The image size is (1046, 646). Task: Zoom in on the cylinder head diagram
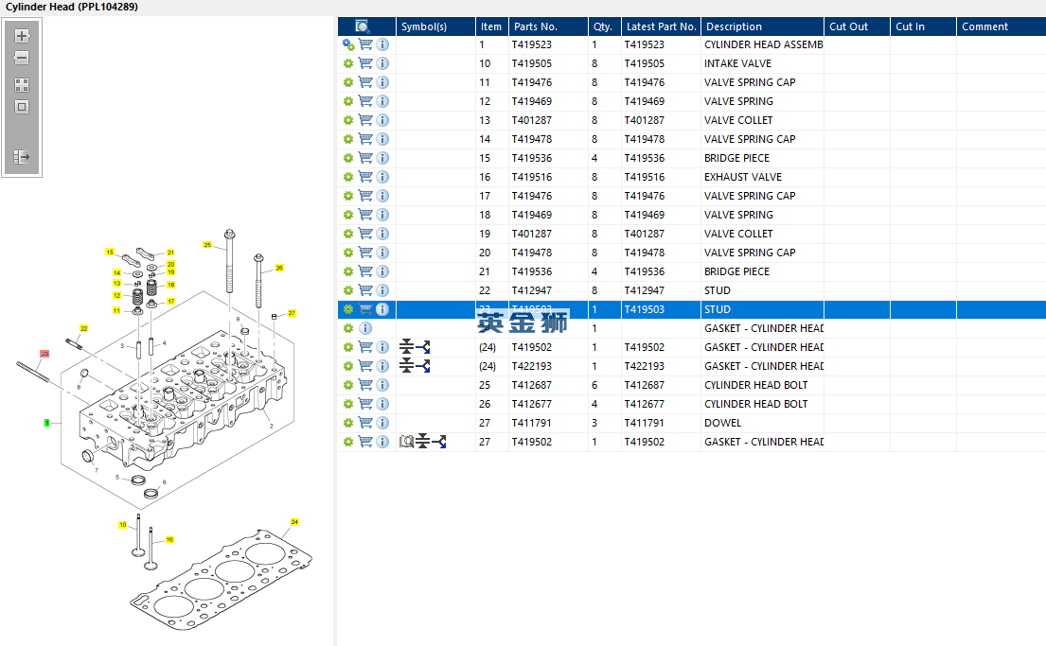pyautogui.click(x=22, y=36)
